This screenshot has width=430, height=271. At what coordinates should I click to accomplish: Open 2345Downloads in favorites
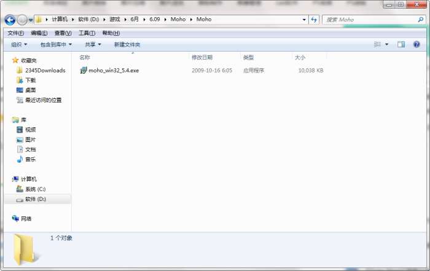pyautogui.click(x=45, y=71)
